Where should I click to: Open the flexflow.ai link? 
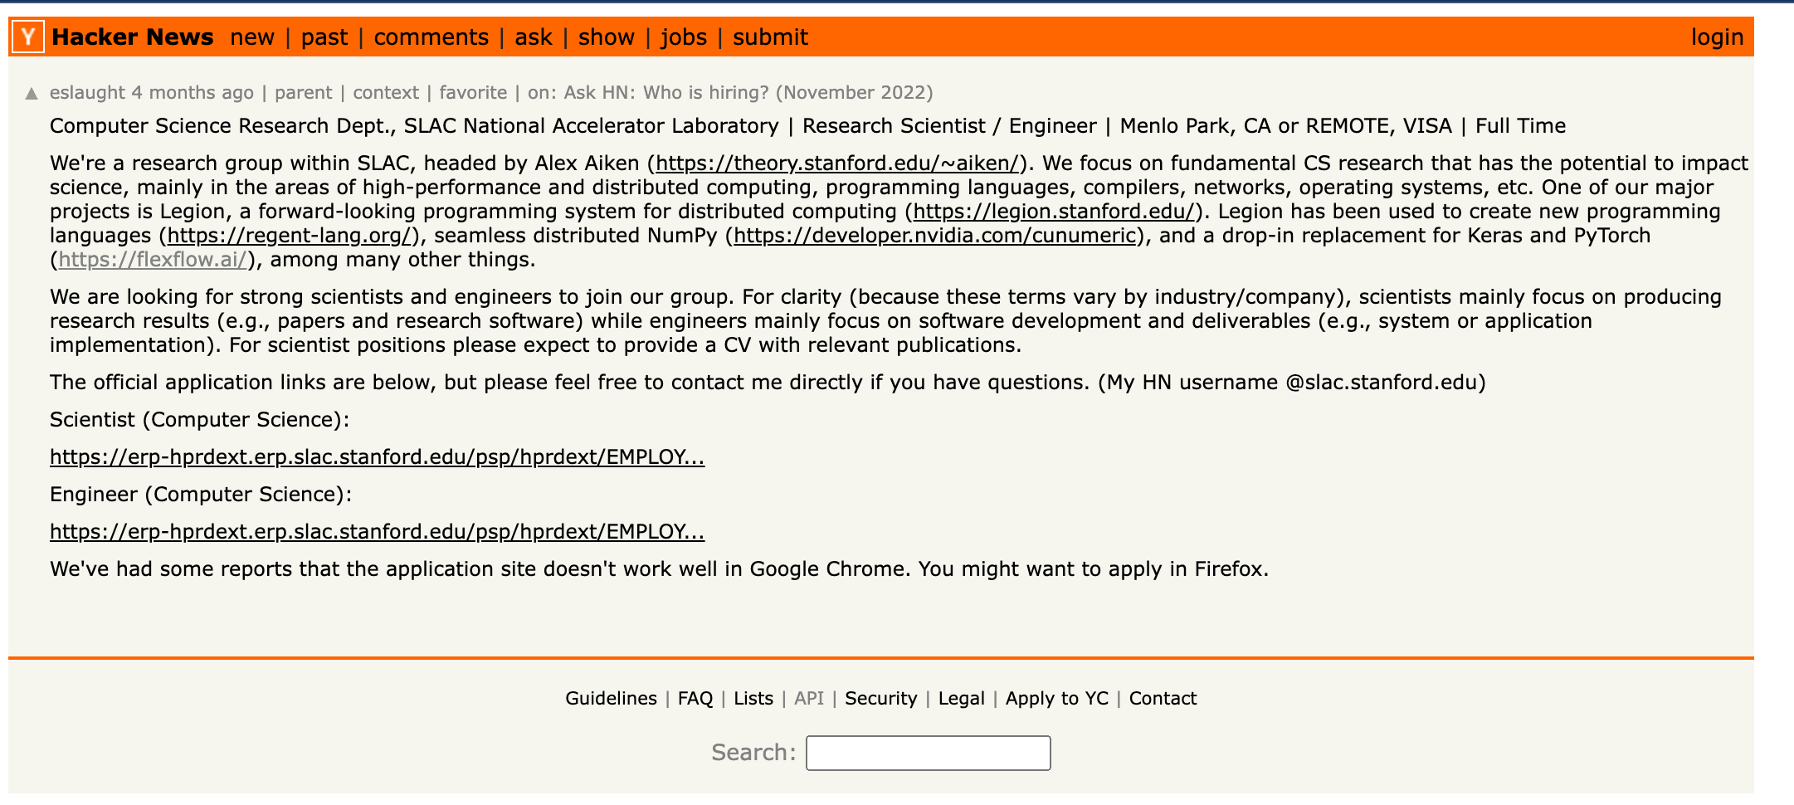tap(153, 260)
